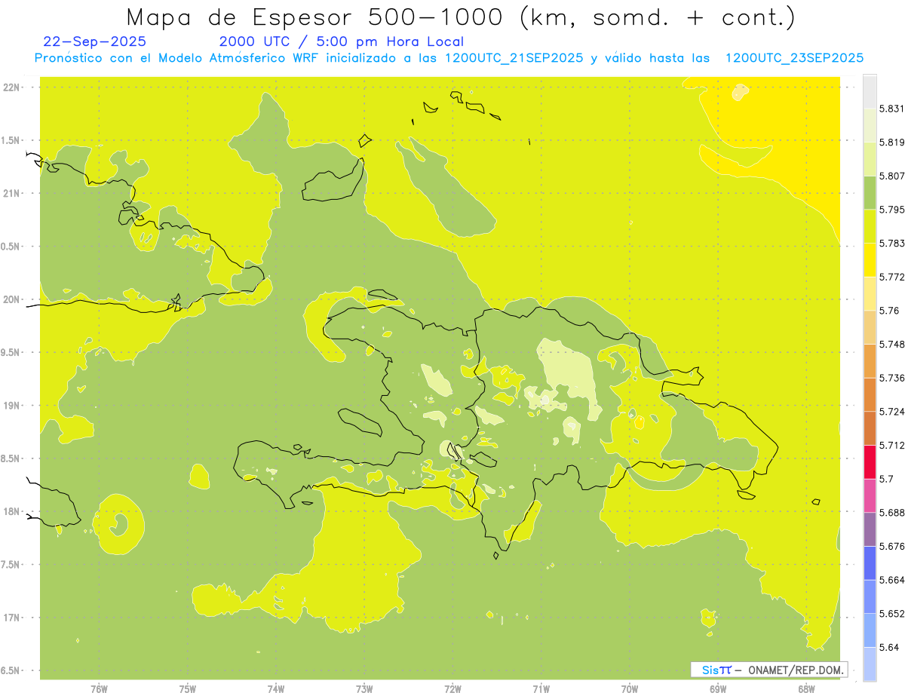Viewport: 905px width, 699px height.
Task: Click the green legend swatch between 5.807 and 5.795
Action: [870, 192]
